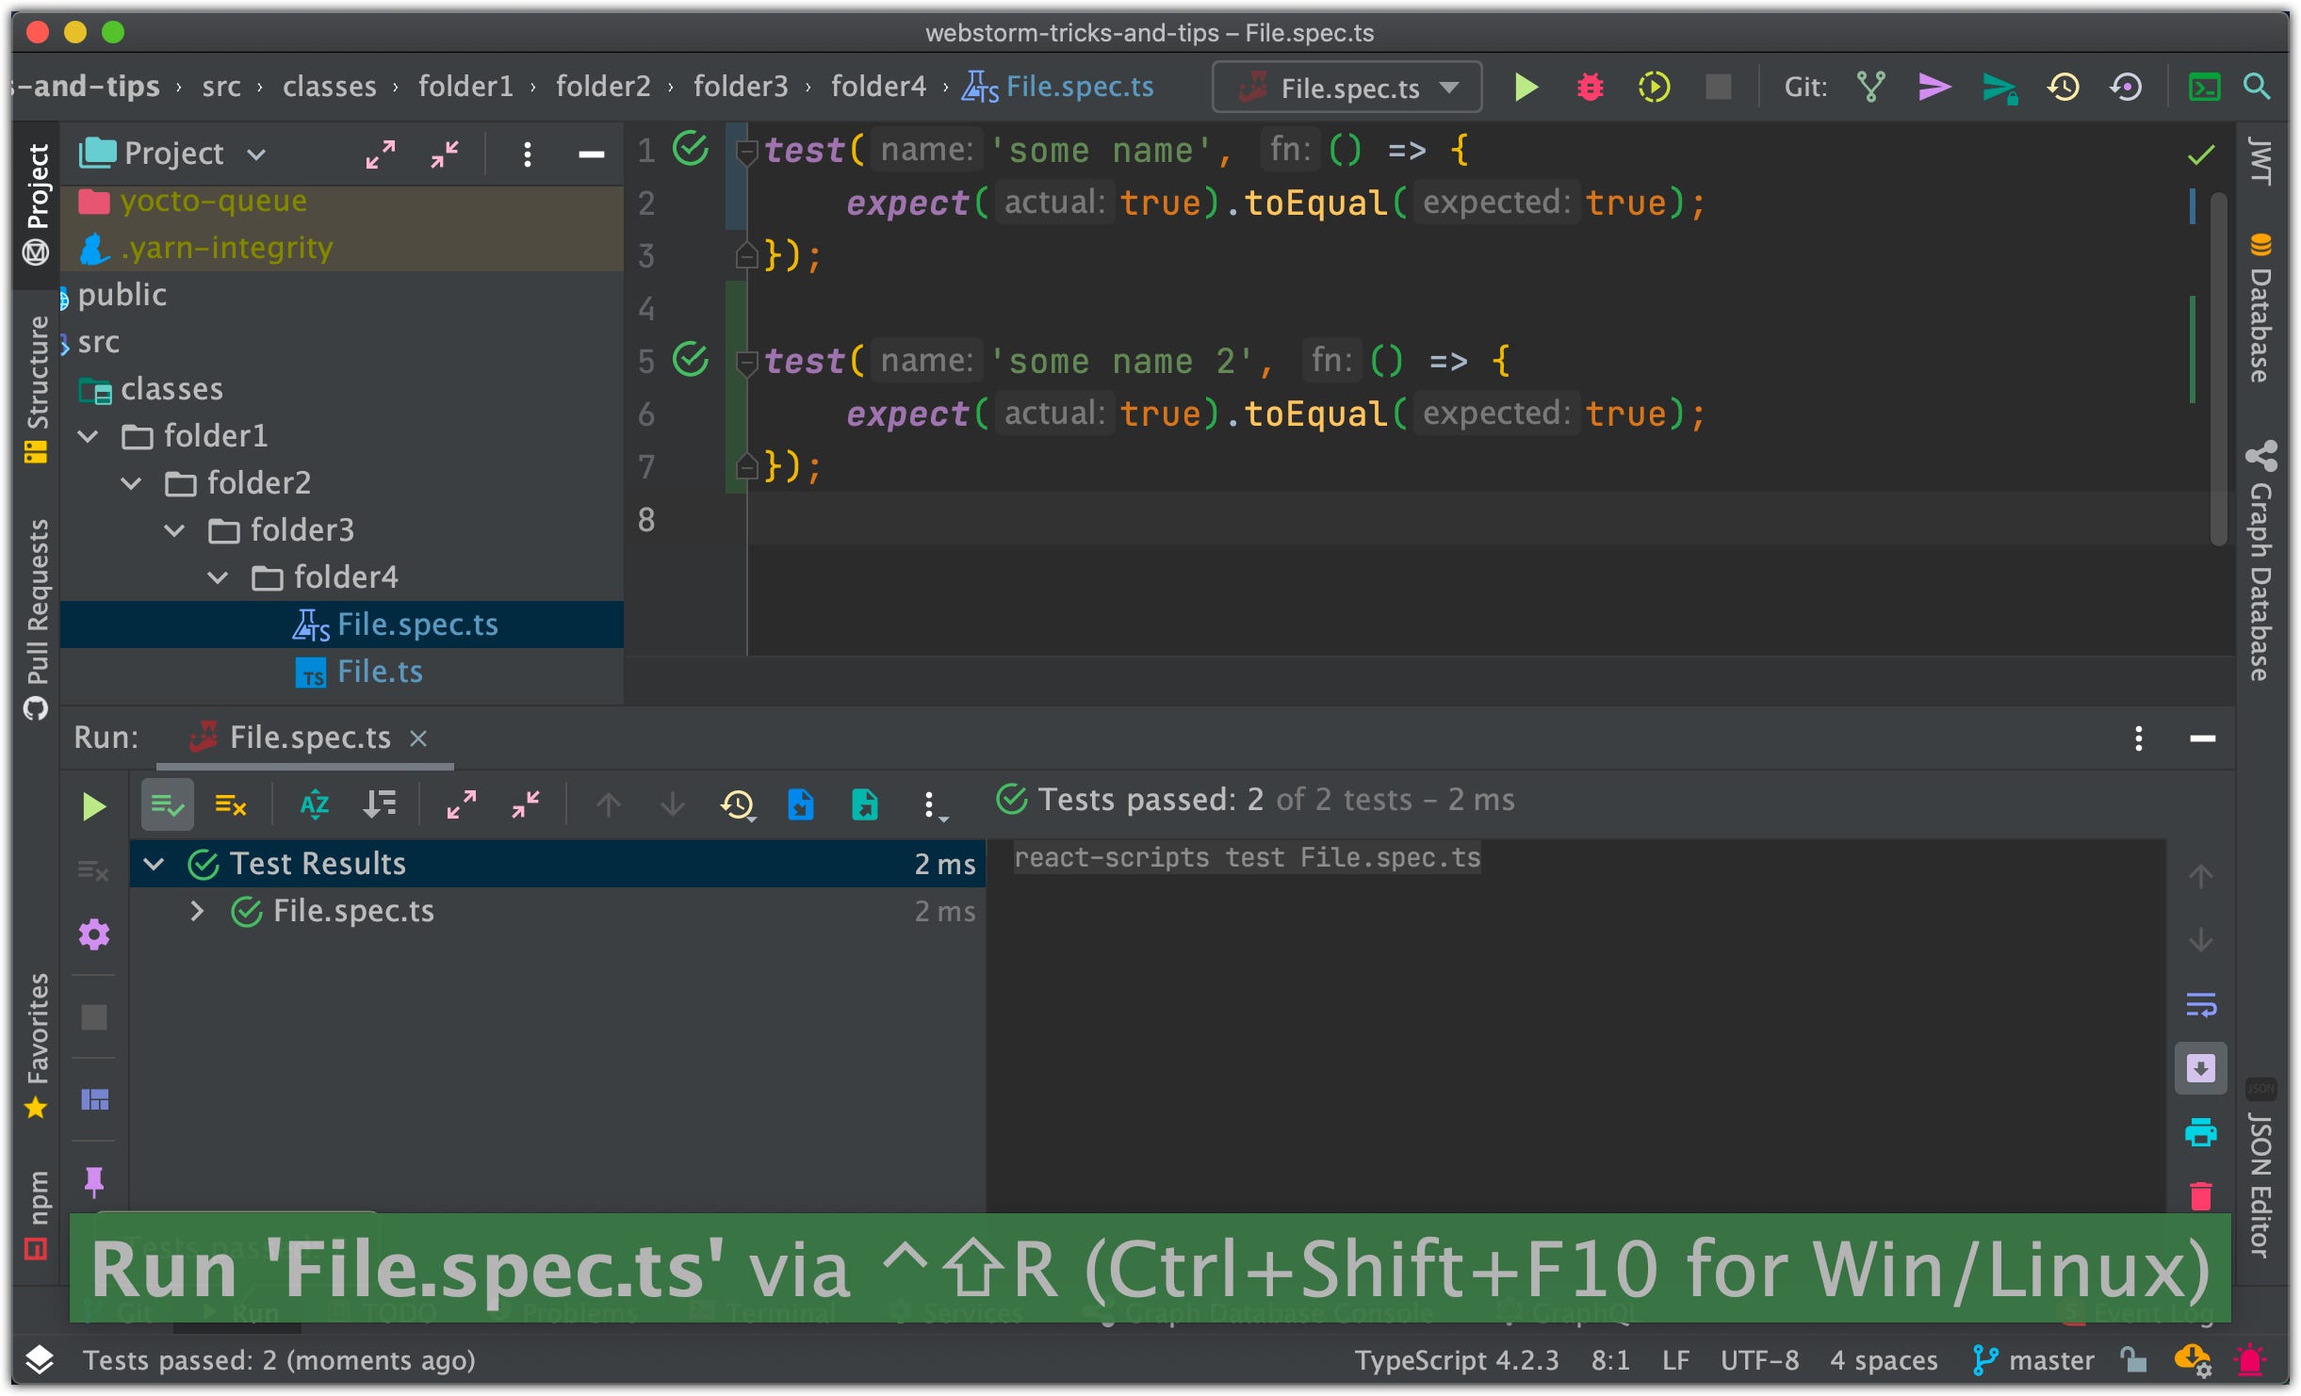The height and width of the screenshot is (1396, 2301).
Task: Open Git history clock icon
Action: (2063, 88)
